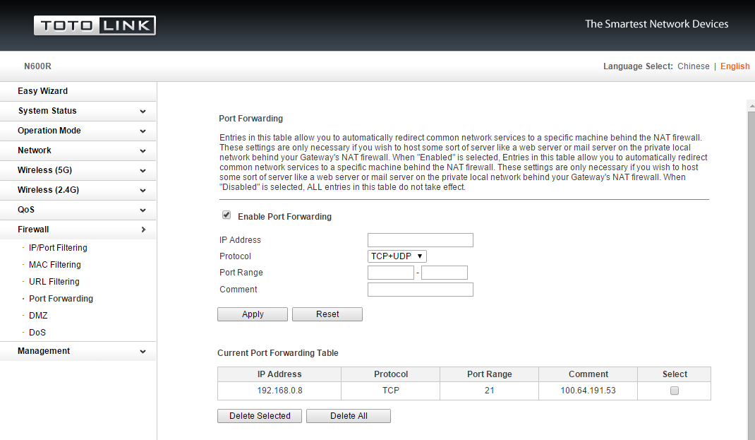Click the 100.64.191.53 comment cell

point(588,391)
